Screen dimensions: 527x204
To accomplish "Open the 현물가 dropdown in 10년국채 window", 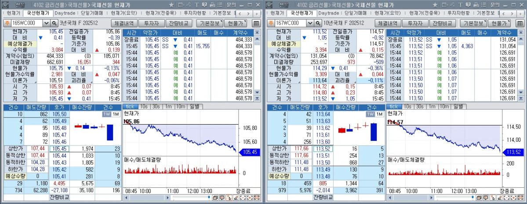I will pyautogui.click(x=499, y=23).
